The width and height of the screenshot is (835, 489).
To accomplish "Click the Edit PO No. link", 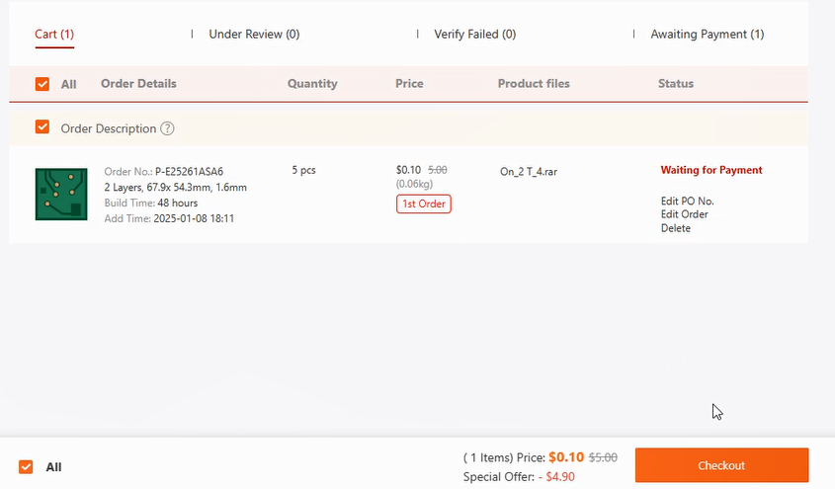I will pyautogui.click(x=687, y=202).
